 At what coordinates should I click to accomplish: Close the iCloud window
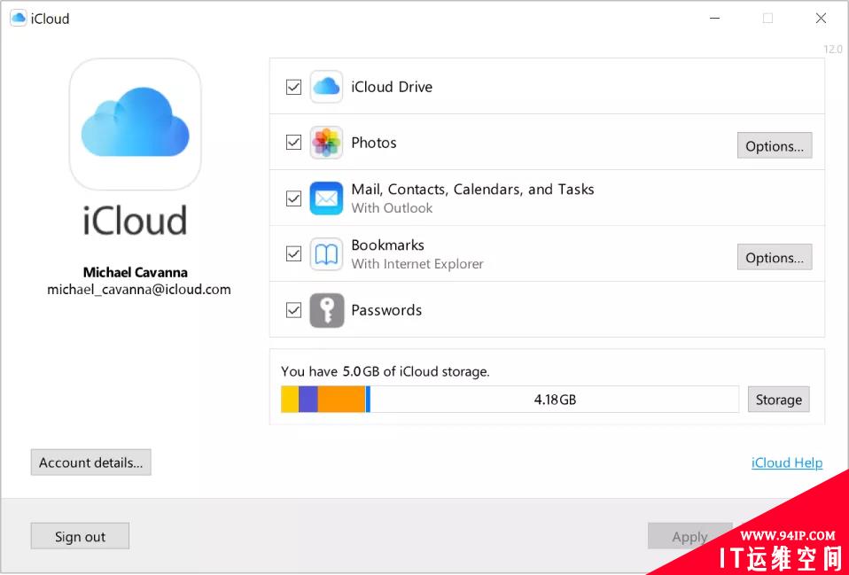(x=821, y=18)
